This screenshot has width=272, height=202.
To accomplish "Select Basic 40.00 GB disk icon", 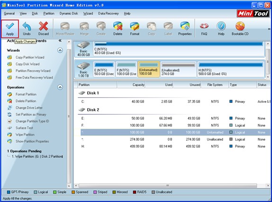I will tap(83, 49).
